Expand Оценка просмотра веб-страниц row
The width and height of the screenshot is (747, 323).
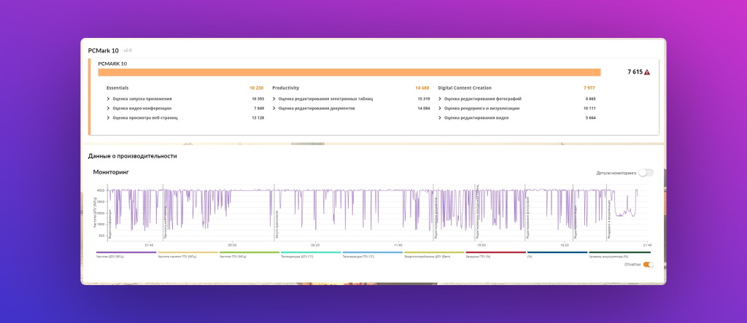pyautogui.click(x=109, y=117)
